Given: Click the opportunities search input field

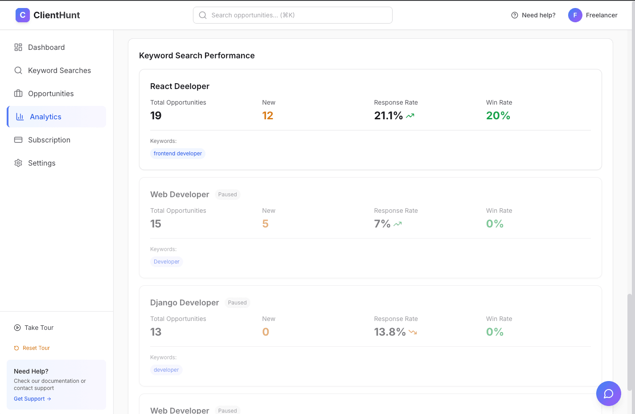Looking at the screenshot, I should (x=292, y=15).
